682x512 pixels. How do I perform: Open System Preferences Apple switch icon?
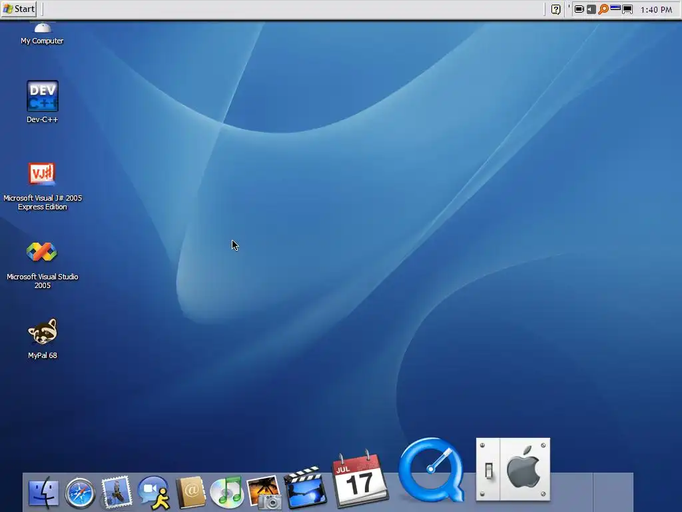click(513, 469)
